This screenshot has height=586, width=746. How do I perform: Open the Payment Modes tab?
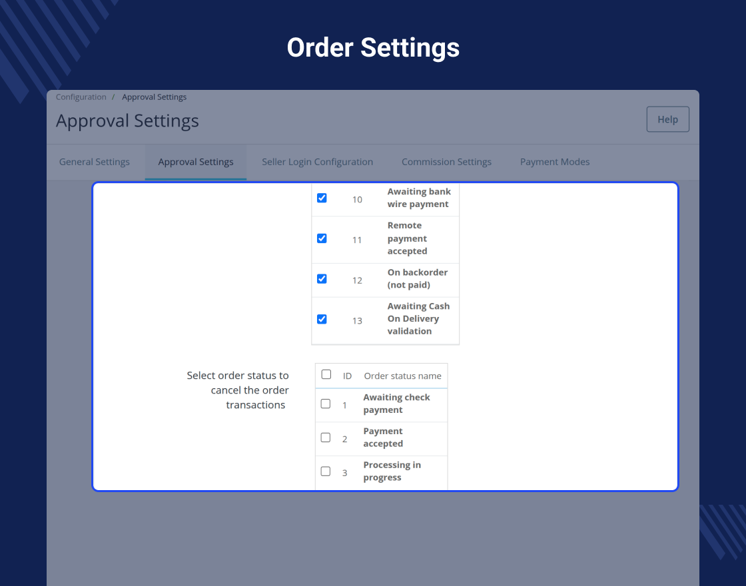555,162
